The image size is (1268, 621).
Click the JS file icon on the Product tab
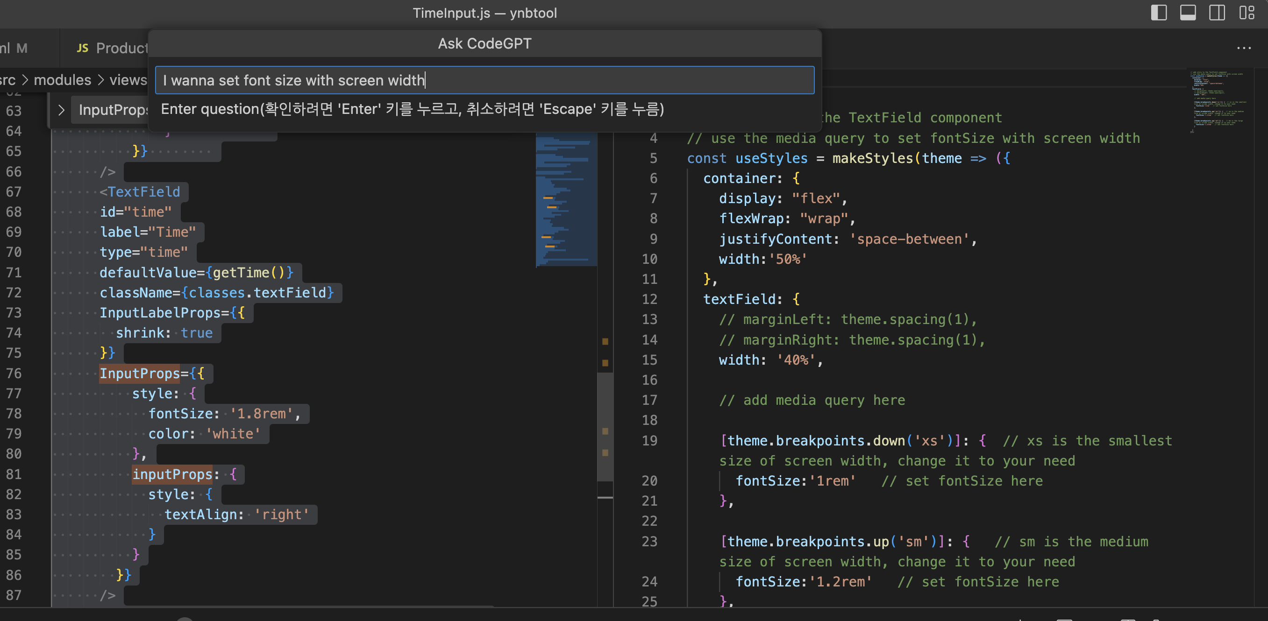(x=82, y=48)
